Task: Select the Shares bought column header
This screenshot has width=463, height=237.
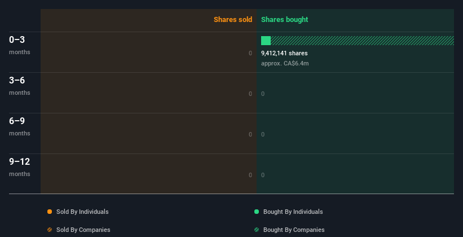Action: click(284, 20)
